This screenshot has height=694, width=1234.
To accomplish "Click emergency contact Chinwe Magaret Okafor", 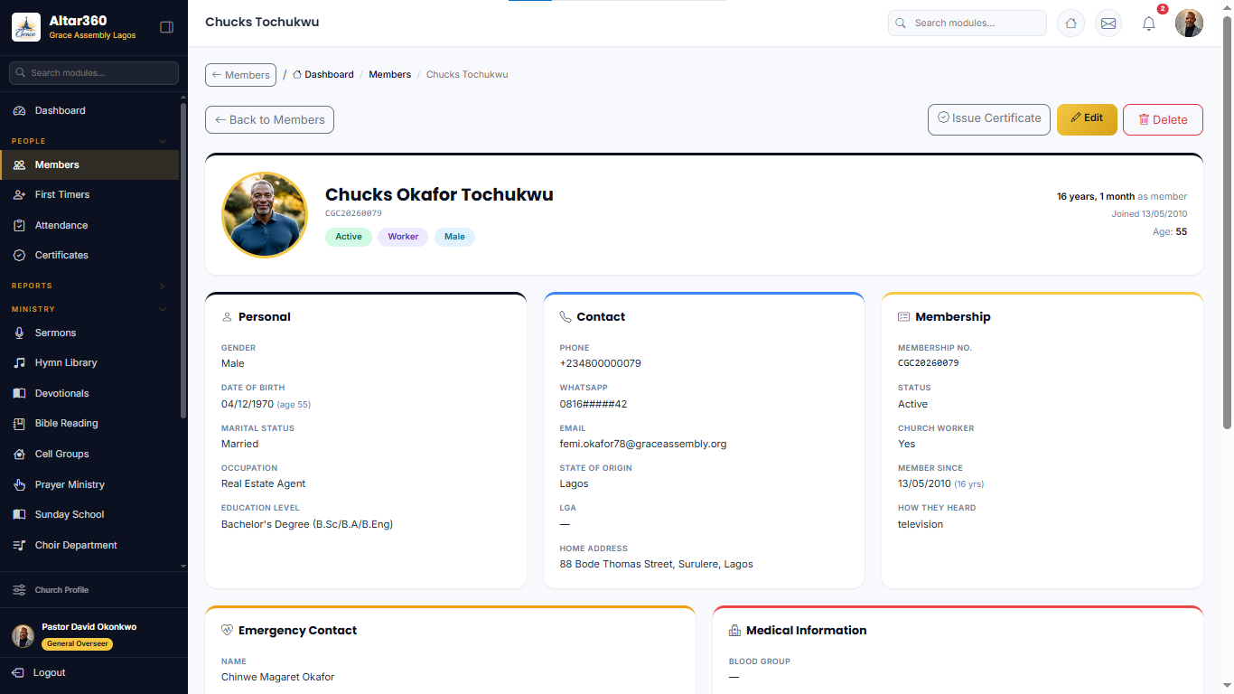I will (278, 677).
